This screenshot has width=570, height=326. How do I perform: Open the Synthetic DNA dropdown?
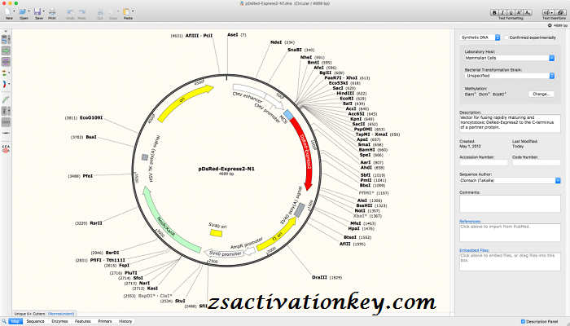[x=480, y=37]
